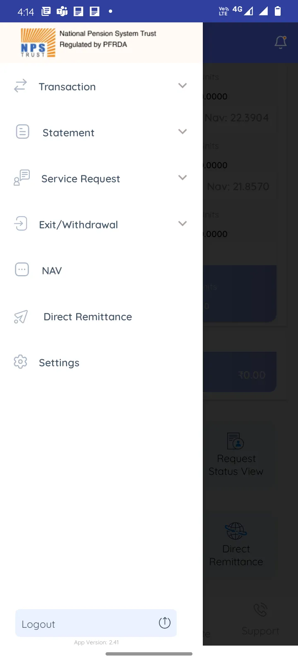The width and height of the screenshot is (298, 663).
Task: Click the Transaction double-arrow icon
Action: pos(20,86)
